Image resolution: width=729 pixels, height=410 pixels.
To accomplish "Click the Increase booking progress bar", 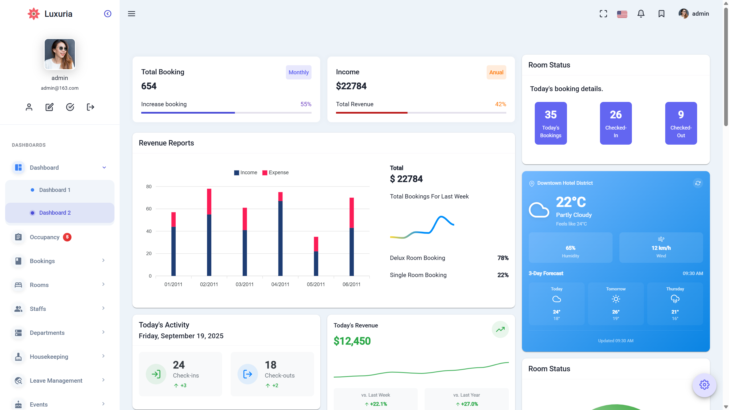I will pyautogui.click(x=226, y=113).
